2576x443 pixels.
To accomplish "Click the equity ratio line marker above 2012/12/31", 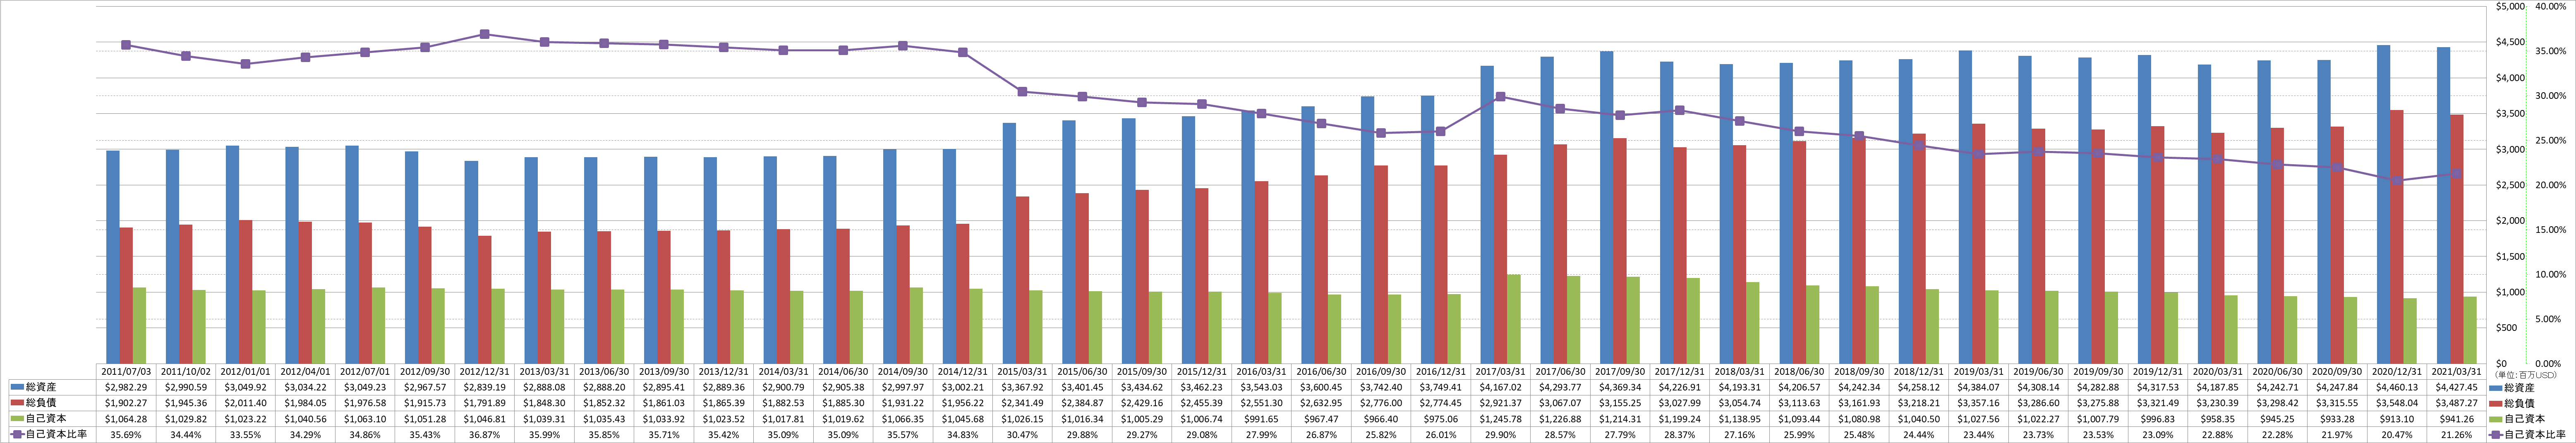I will 484,34.
